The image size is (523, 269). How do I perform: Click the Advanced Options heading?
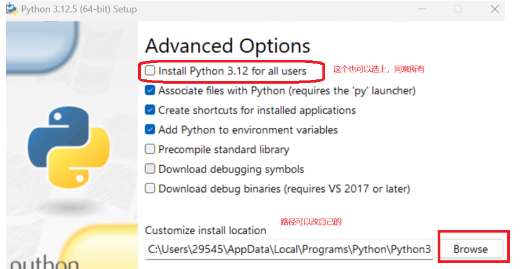228,46
